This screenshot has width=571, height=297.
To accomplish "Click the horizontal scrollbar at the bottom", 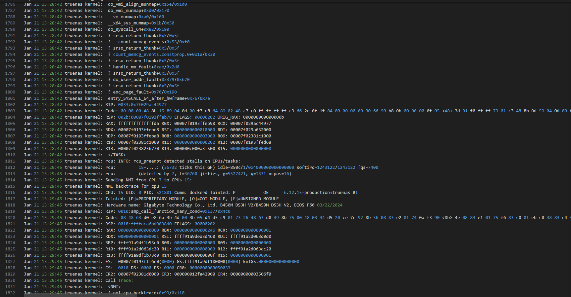I will pyautogui.click(x=79, y=295).
